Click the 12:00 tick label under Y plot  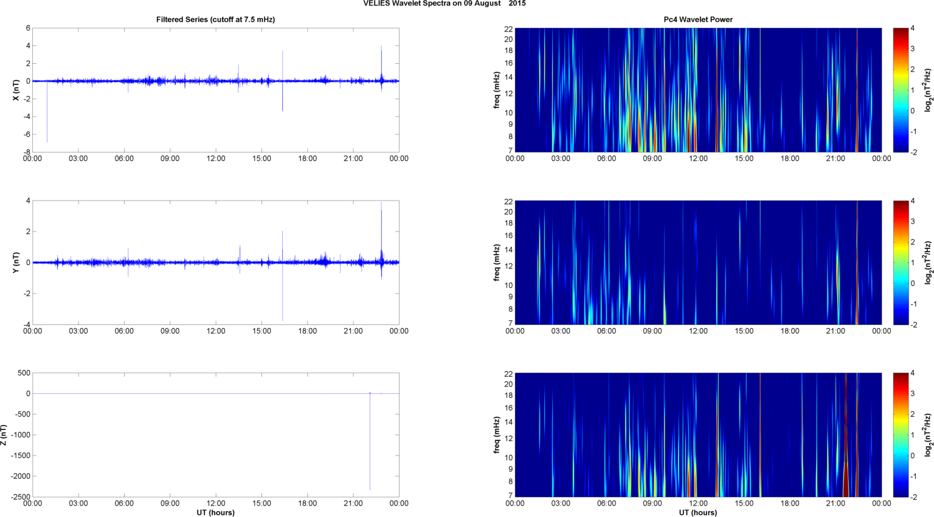coord(216,331)
